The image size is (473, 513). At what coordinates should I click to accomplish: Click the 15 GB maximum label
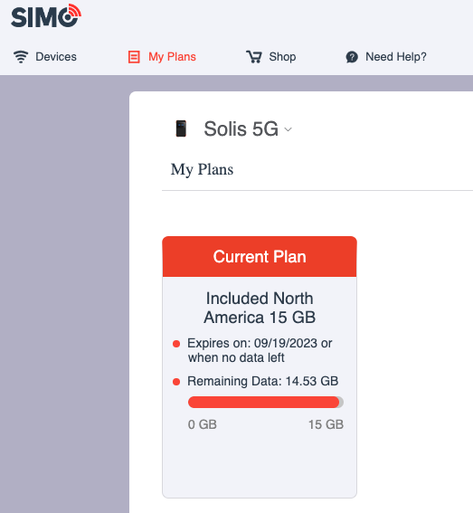click(x=326, y=424)
